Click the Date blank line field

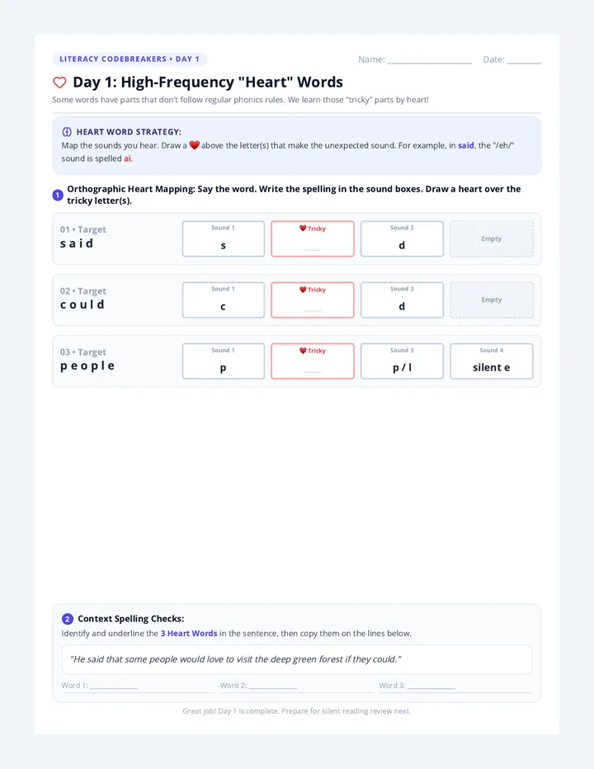tap(523, 60)
